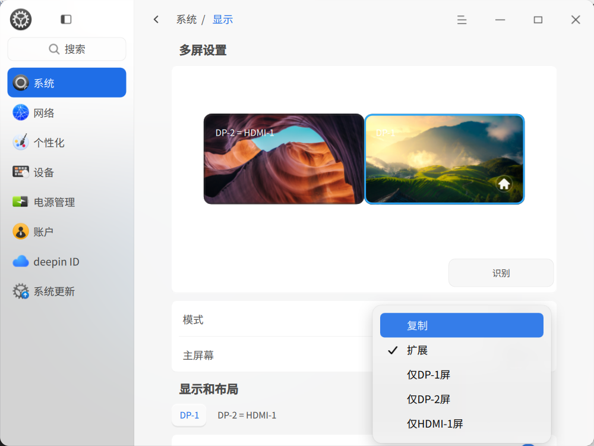Viewport: 594px width, 446px height.
Task: Click the 显示和布局 heading
Action: 208,389
